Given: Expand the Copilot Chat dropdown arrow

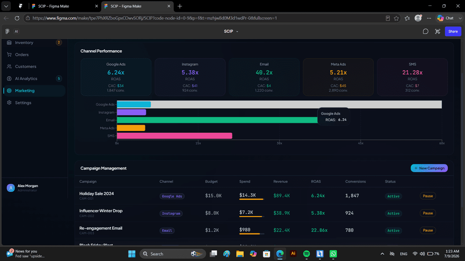Looking at the screenshot, I should click(460, 18).
